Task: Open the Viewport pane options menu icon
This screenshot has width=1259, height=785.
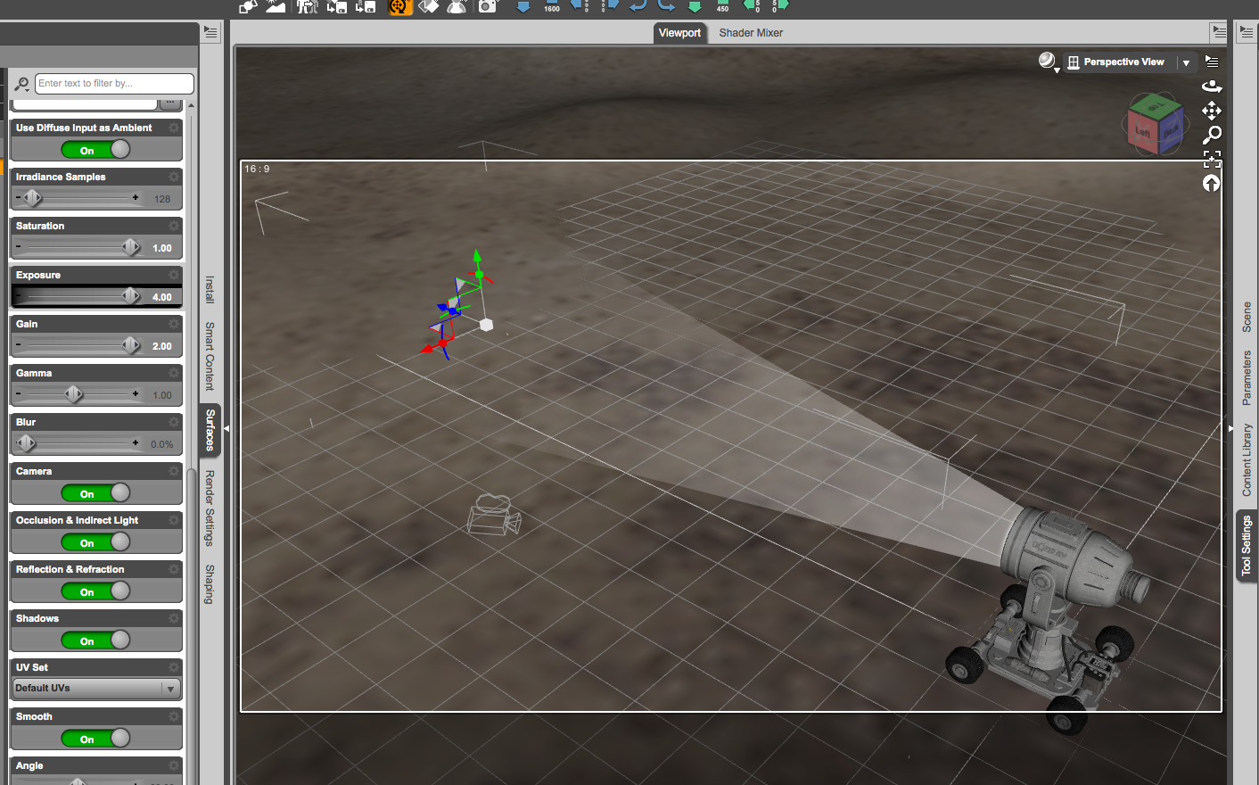Action: [x=1219, y=32]
